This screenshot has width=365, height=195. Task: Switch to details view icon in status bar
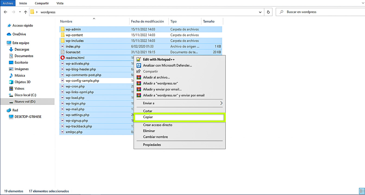pos(362,191)
